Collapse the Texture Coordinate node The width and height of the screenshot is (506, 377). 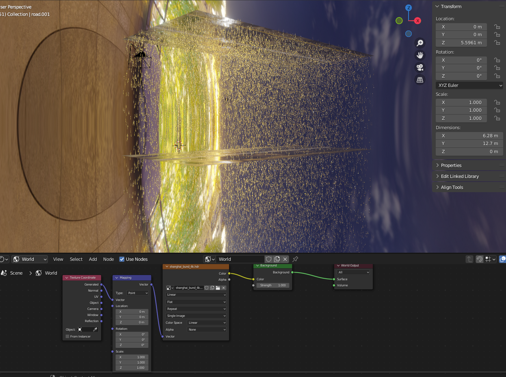(x=67, y=278)
